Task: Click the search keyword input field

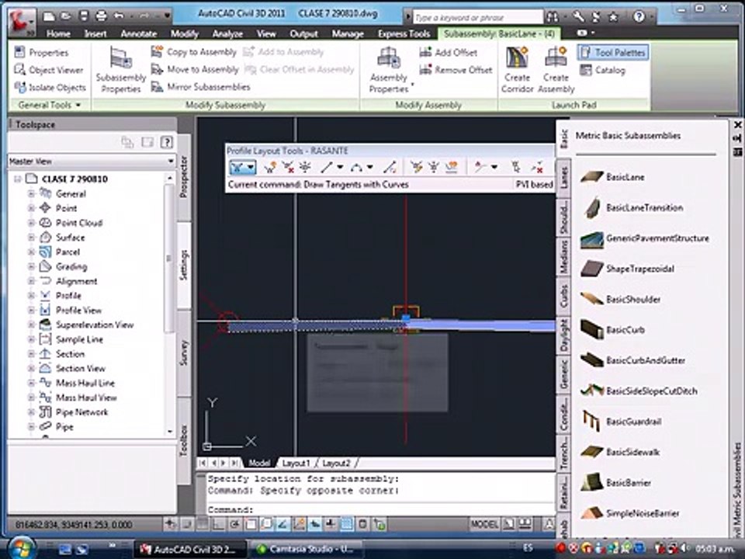Action: pos(477,18)
